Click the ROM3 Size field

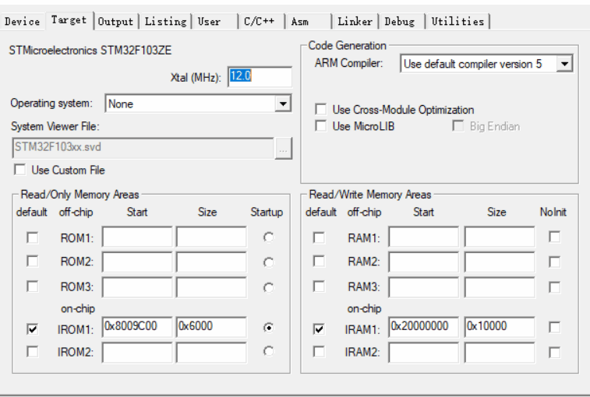[211, 287]
